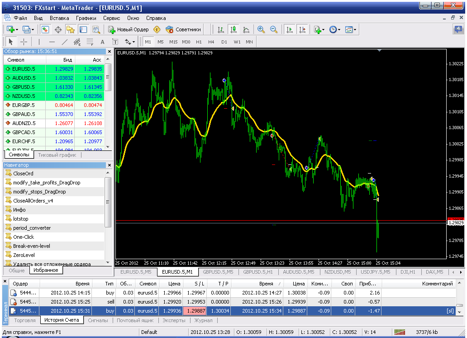Open the MetaEditor yellow diamond icon
467x338 pixels.
[x=157, y=29]
